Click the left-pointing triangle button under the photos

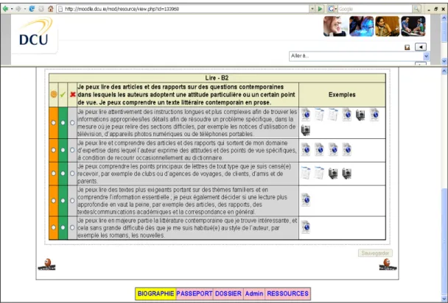pos(421,47)
